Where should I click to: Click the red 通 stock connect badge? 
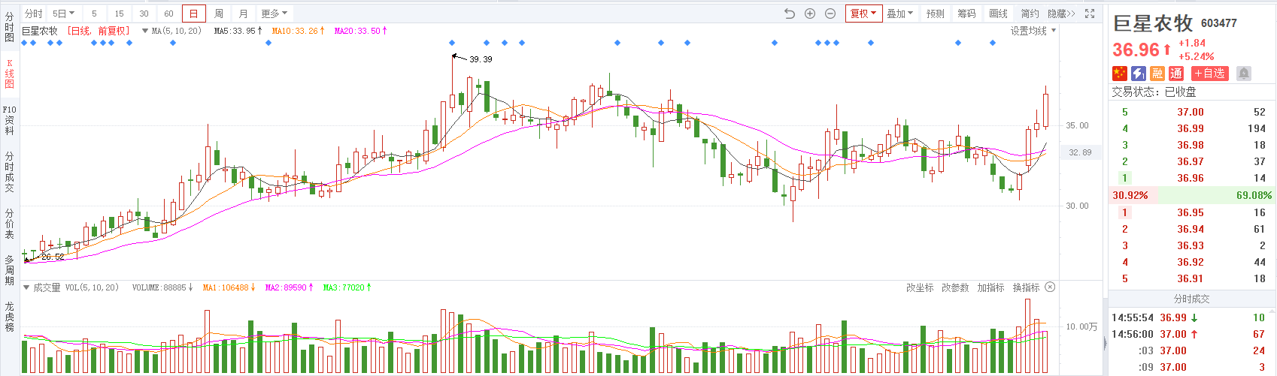click(1176, 73)
